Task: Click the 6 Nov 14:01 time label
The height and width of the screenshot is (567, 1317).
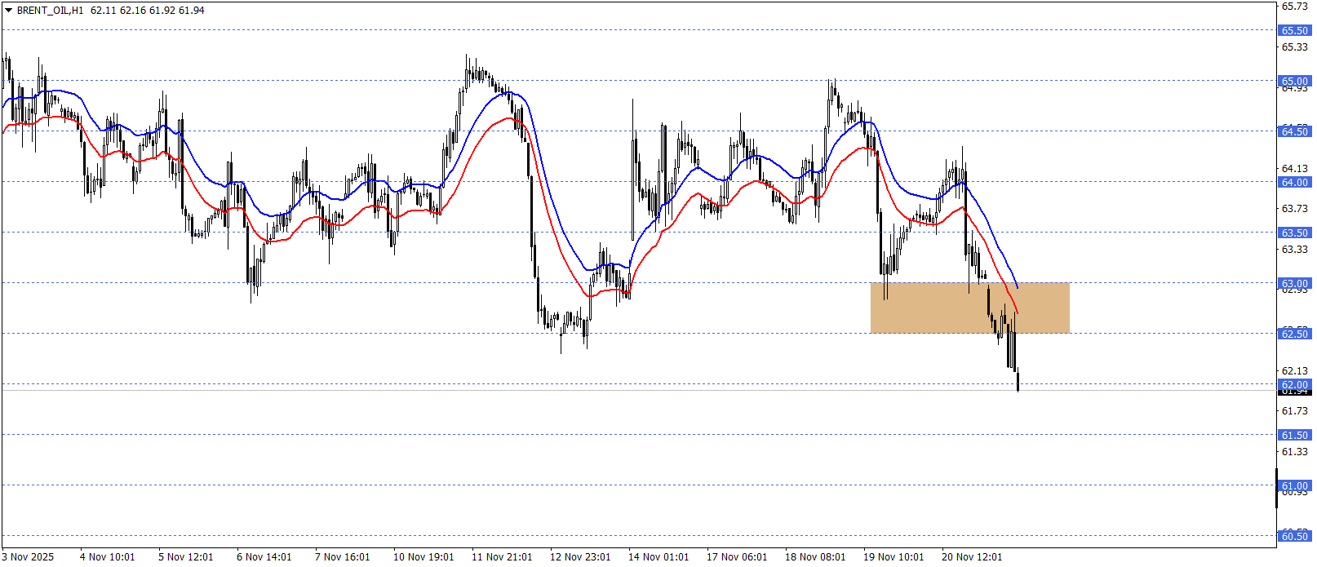Action: click(264, 557)
